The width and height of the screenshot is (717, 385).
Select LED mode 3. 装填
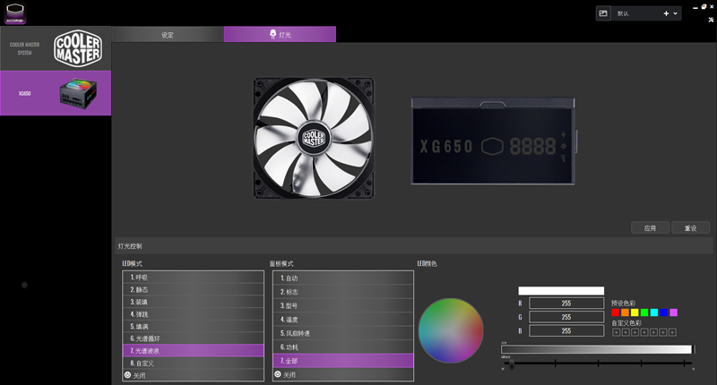click(193, 302)
